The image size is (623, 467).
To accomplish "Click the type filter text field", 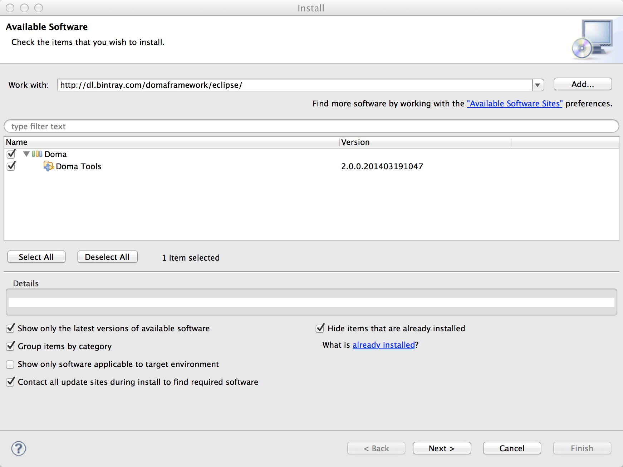I will tap(311, 126).
